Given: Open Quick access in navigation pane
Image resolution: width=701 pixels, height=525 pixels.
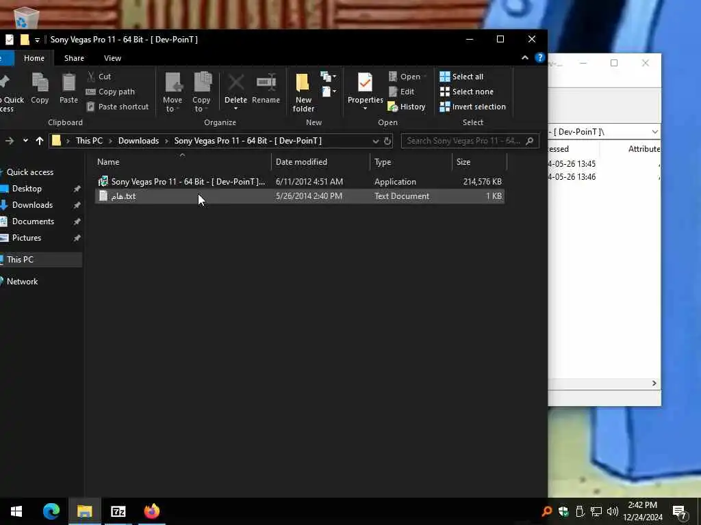Looking at the screenshot, I should point(30,172).
